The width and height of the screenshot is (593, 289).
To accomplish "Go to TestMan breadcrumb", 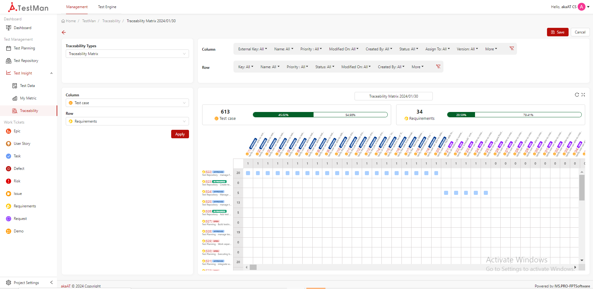I will click(89, 21).
